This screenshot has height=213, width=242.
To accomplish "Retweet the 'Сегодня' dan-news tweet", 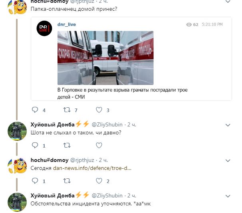I will [x=67, y=181].
